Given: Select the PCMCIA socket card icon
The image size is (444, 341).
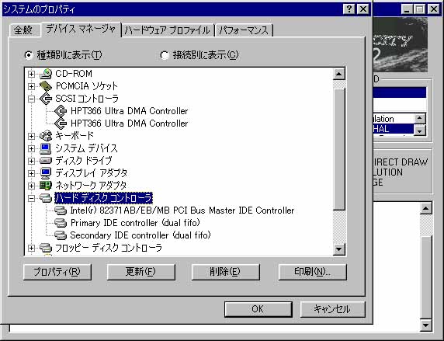Looking at the screenshot, I should [x=46, y=86].
